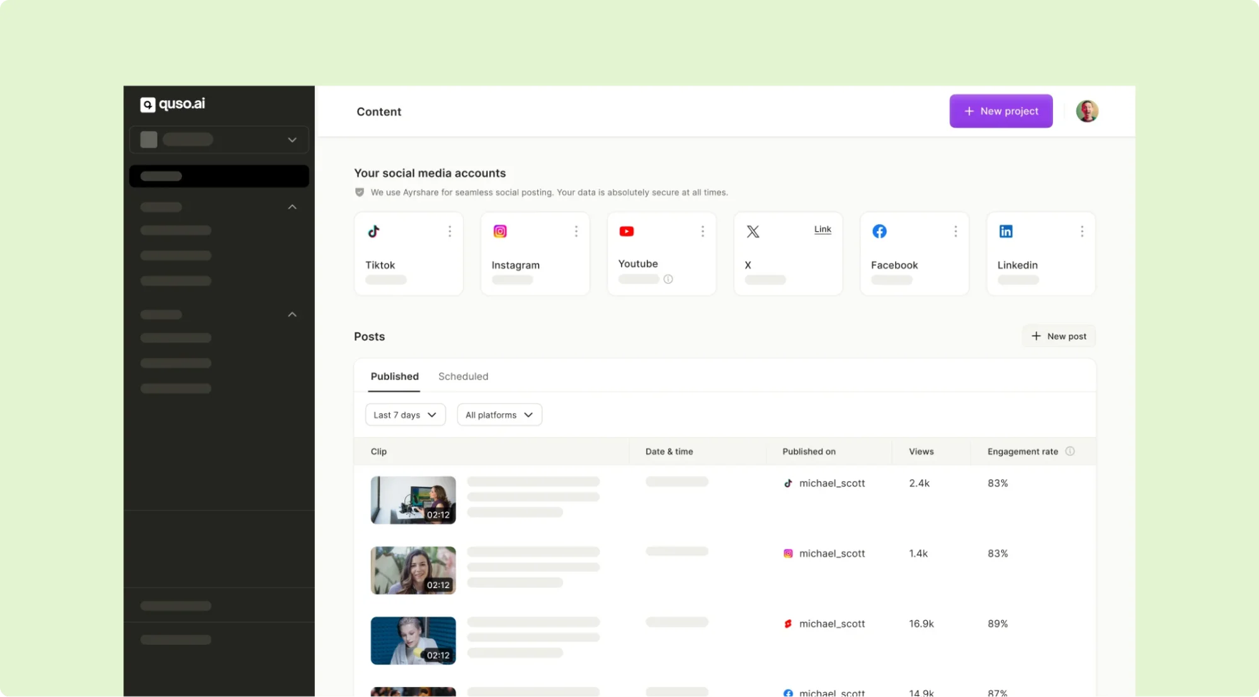Click the TikTok platform icon
This screenshot has height=697, width=1259.
[x=373, y=231]
